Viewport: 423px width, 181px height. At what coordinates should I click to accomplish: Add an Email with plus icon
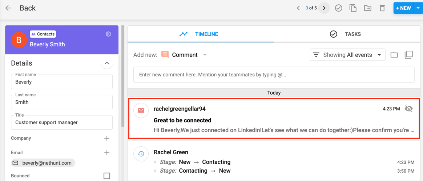point(107,153)
